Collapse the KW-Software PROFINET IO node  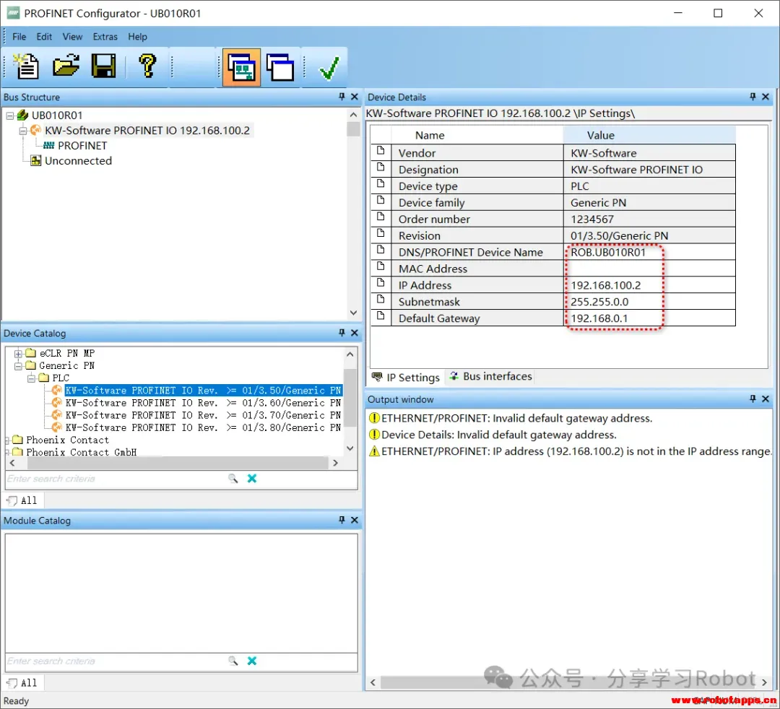click(x=23, y=131)
